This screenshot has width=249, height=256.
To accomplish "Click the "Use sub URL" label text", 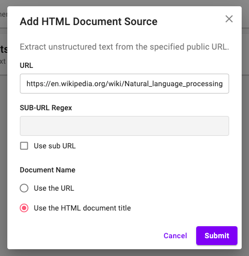I will tap(55, 146).
